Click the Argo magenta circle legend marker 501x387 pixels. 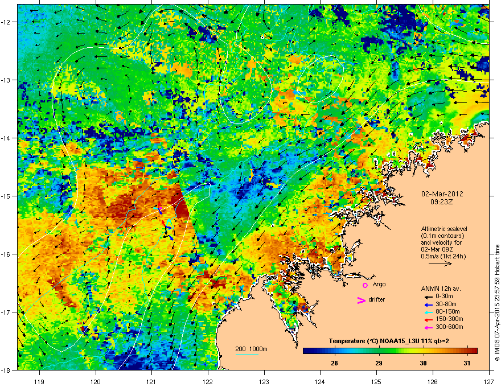tap(365, 285)
